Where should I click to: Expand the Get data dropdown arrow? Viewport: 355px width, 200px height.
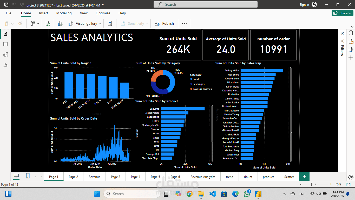[38, 24]
